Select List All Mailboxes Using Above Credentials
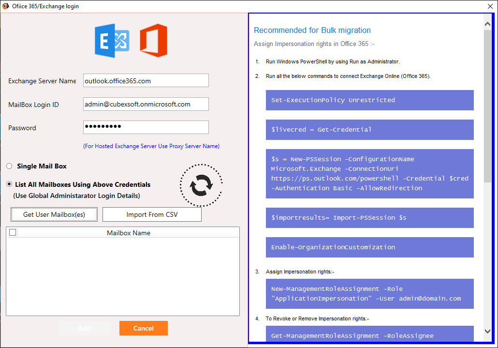 (x=10, y=184)
